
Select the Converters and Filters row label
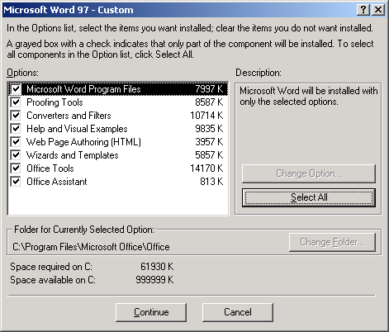[69, 116]
